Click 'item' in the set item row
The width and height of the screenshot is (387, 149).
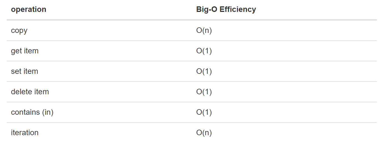click(31, 71)
